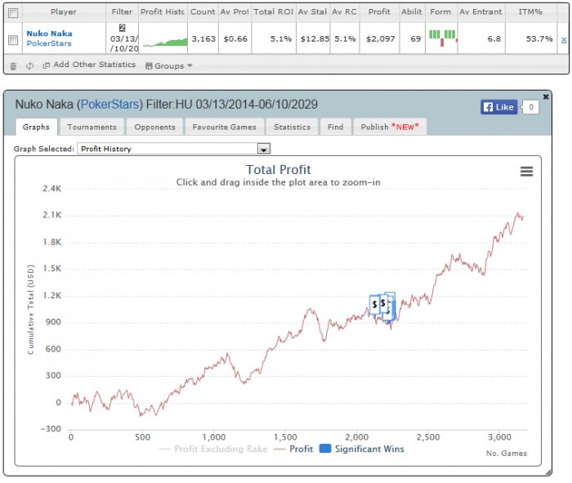
Task: Click the green profit history sparkline thumbnail
Action: [165, 42]
